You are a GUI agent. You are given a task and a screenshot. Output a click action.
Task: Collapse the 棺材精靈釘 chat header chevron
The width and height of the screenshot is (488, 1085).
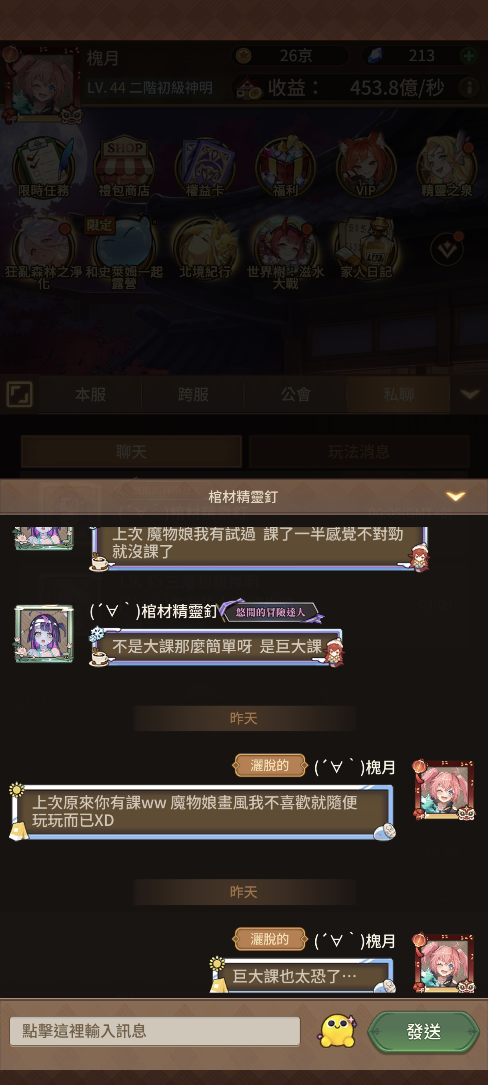click(456, 496)
